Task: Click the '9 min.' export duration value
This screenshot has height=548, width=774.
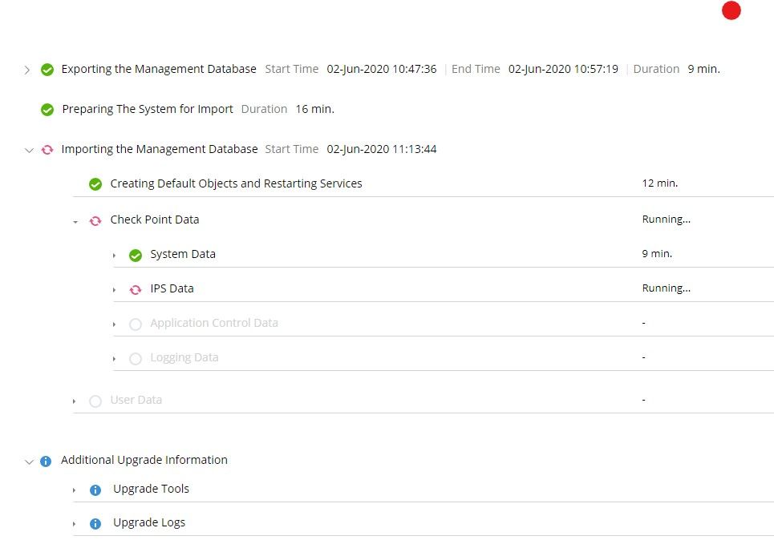Action: (x=704, y=69)
